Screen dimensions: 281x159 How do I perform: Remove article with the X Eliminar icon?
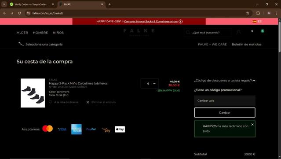88,102
